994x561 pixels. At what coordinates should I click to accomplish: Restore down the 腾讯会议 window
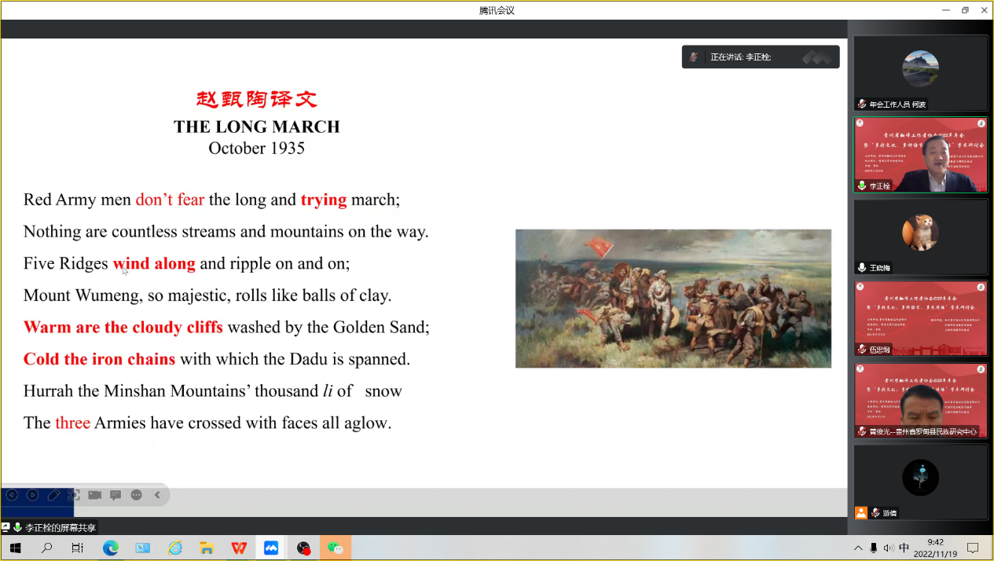click(x=965, y=10)
